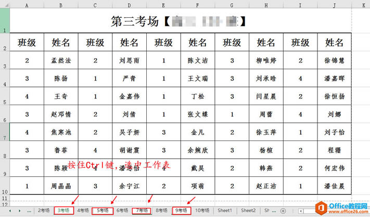Screen dimensions: 370x217
Task: Select column D header
Action: click(x=129, y=5)
